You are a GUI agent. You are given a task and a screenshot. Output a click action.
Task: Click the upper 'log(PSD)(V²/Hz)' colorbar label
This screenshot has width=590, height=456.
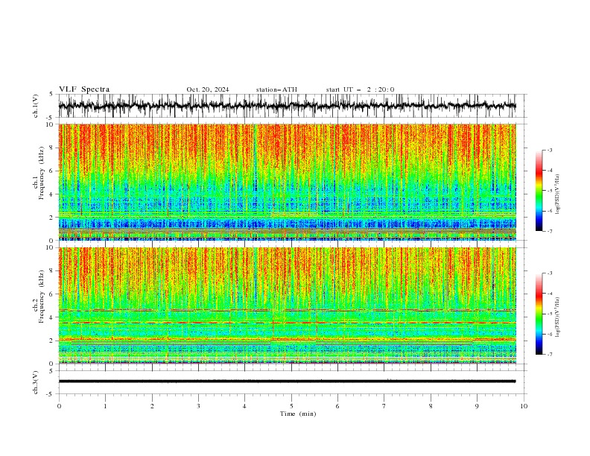pos(558,194)
